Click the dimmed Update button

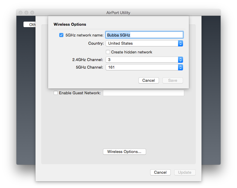[x=185, y=172]
